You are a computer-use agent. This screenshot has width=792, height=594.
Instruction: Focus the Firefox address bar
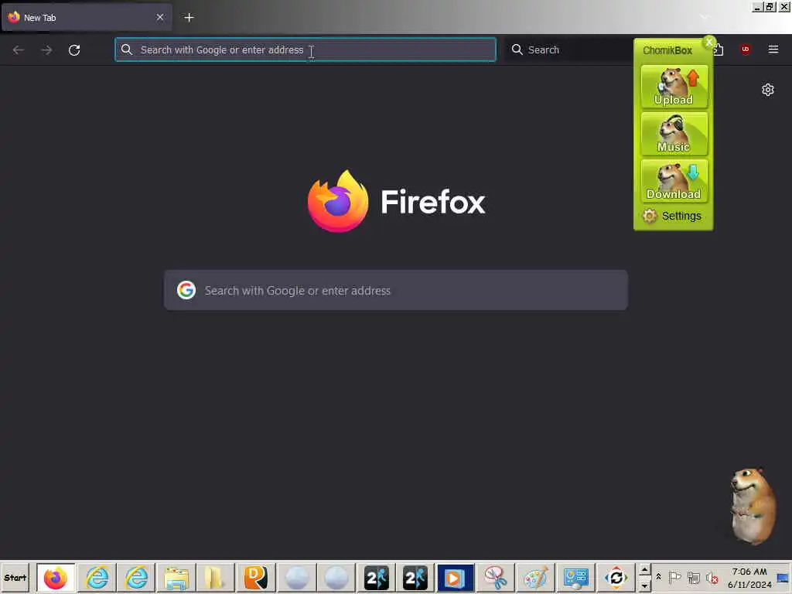pyautogui.click(x=305, y=49)
